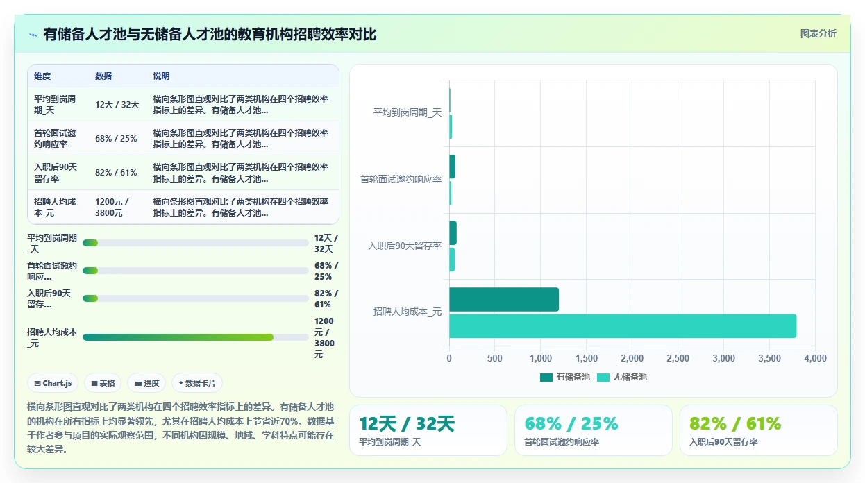
Task: Click the table data cell 68% / 25%
Action: [116, 139]
